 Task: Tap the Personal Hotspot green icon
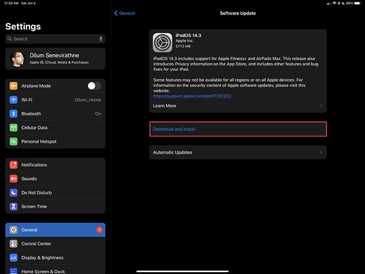[x=13, y=141]
